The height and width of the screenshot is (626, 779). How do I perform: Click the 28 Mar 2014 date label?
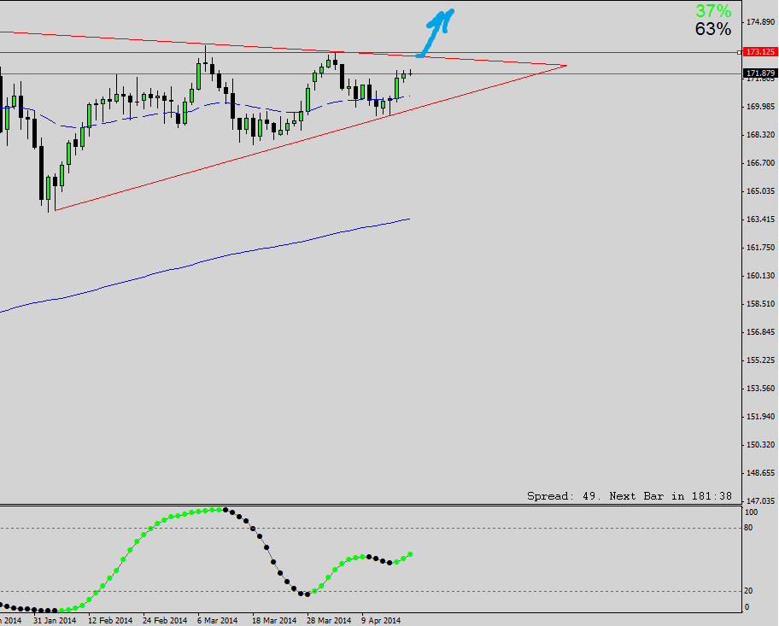point(329,621)
